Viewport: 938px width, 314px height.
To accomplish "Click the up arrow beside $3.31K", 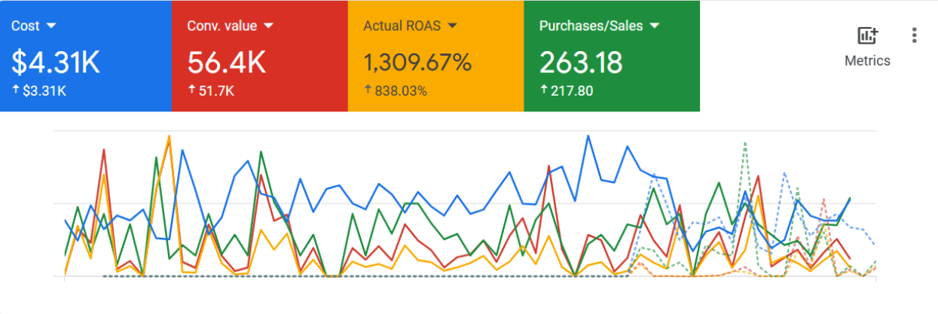I will pyautogui.click(x=16, y=91).
